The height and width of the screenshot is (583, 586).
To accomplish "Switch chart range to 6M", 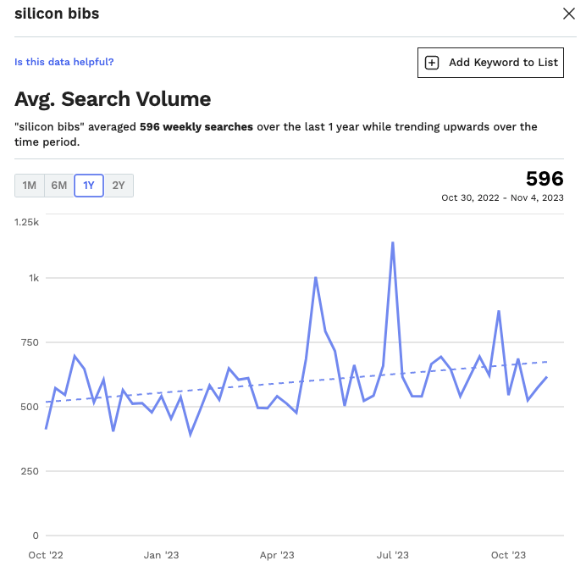I will (x=59, y=186).
